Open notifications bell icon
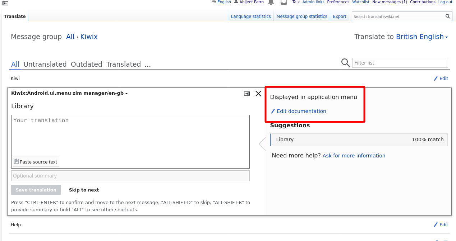The width and height of the screenshot is (456, 241). point(271,2)
